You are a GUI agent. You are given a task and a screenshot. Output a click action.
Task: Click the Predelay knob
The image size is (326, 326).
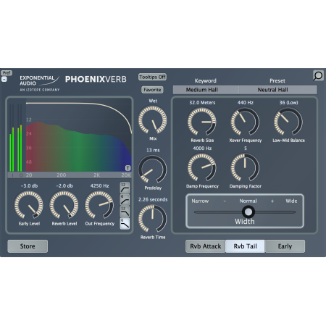coord(153,169)
